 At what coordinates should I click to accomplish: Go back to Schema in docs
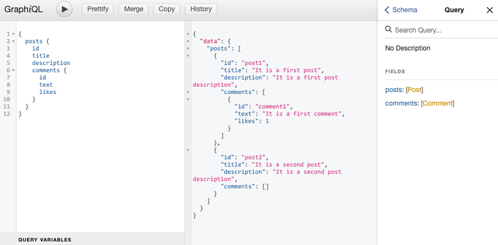coord(401,10)
